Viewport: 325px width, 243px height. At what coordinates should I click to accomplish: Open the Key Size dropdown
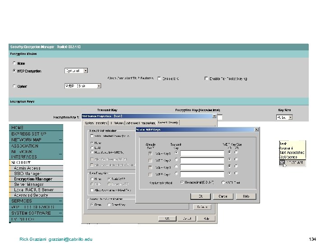point(290,117)
